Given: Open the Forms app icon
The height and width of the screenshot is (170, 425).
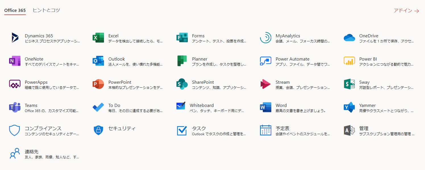Looking at the screenshot, I should coord(182,38).
